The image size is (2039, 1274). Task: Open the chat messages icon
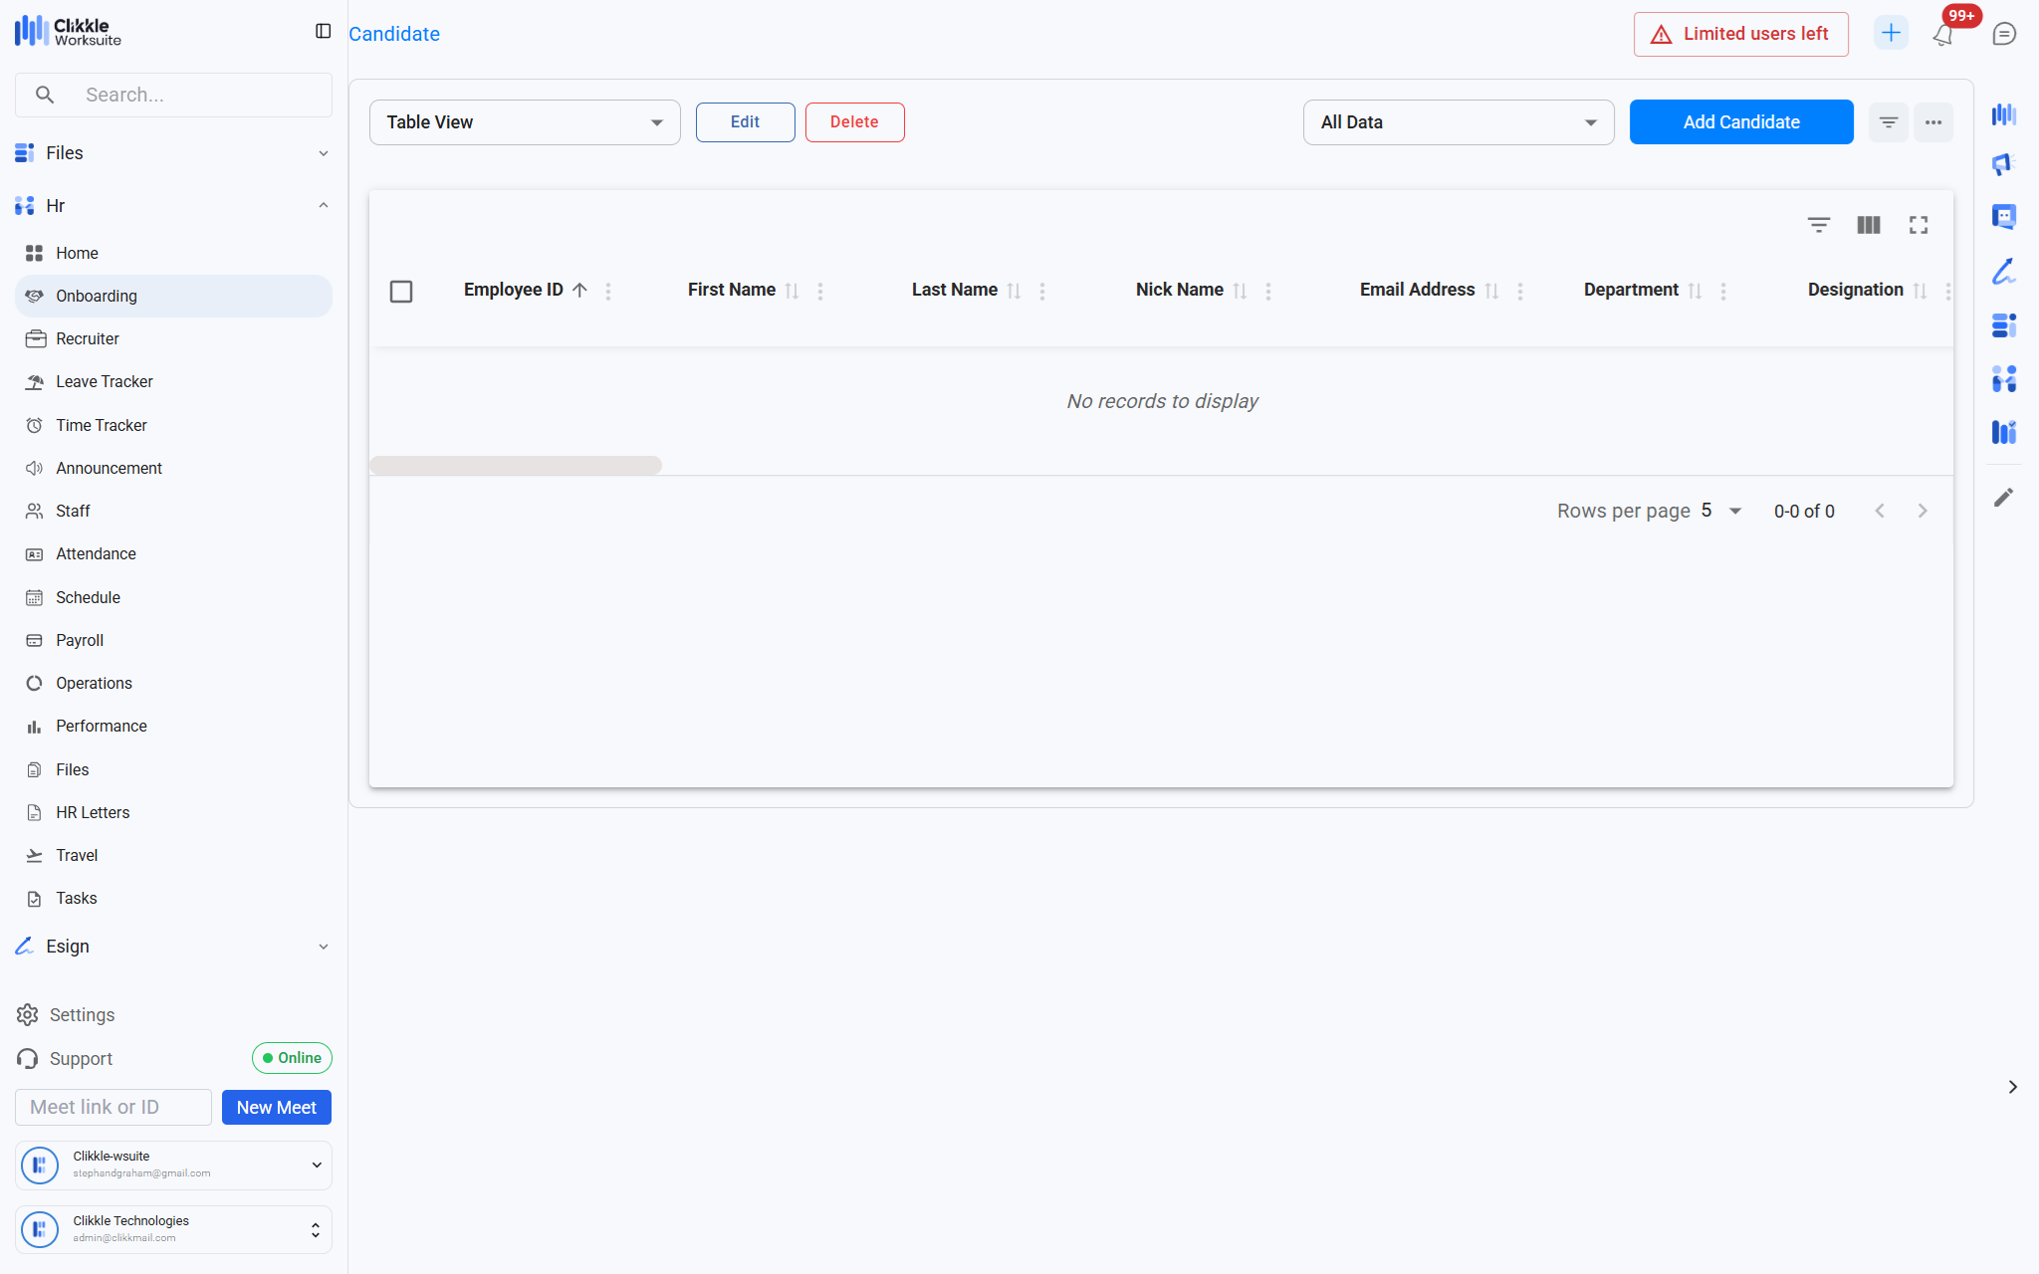coord(2004,34)
